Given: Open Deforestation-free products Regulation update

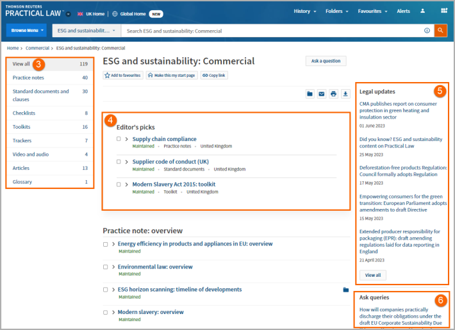Looking at the screenshot, I should tap(403, 171).
